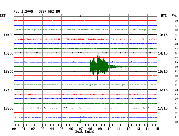Click the 15:15 UTC time label
Viewport: 179px width, 136px height.
(163, 72)
